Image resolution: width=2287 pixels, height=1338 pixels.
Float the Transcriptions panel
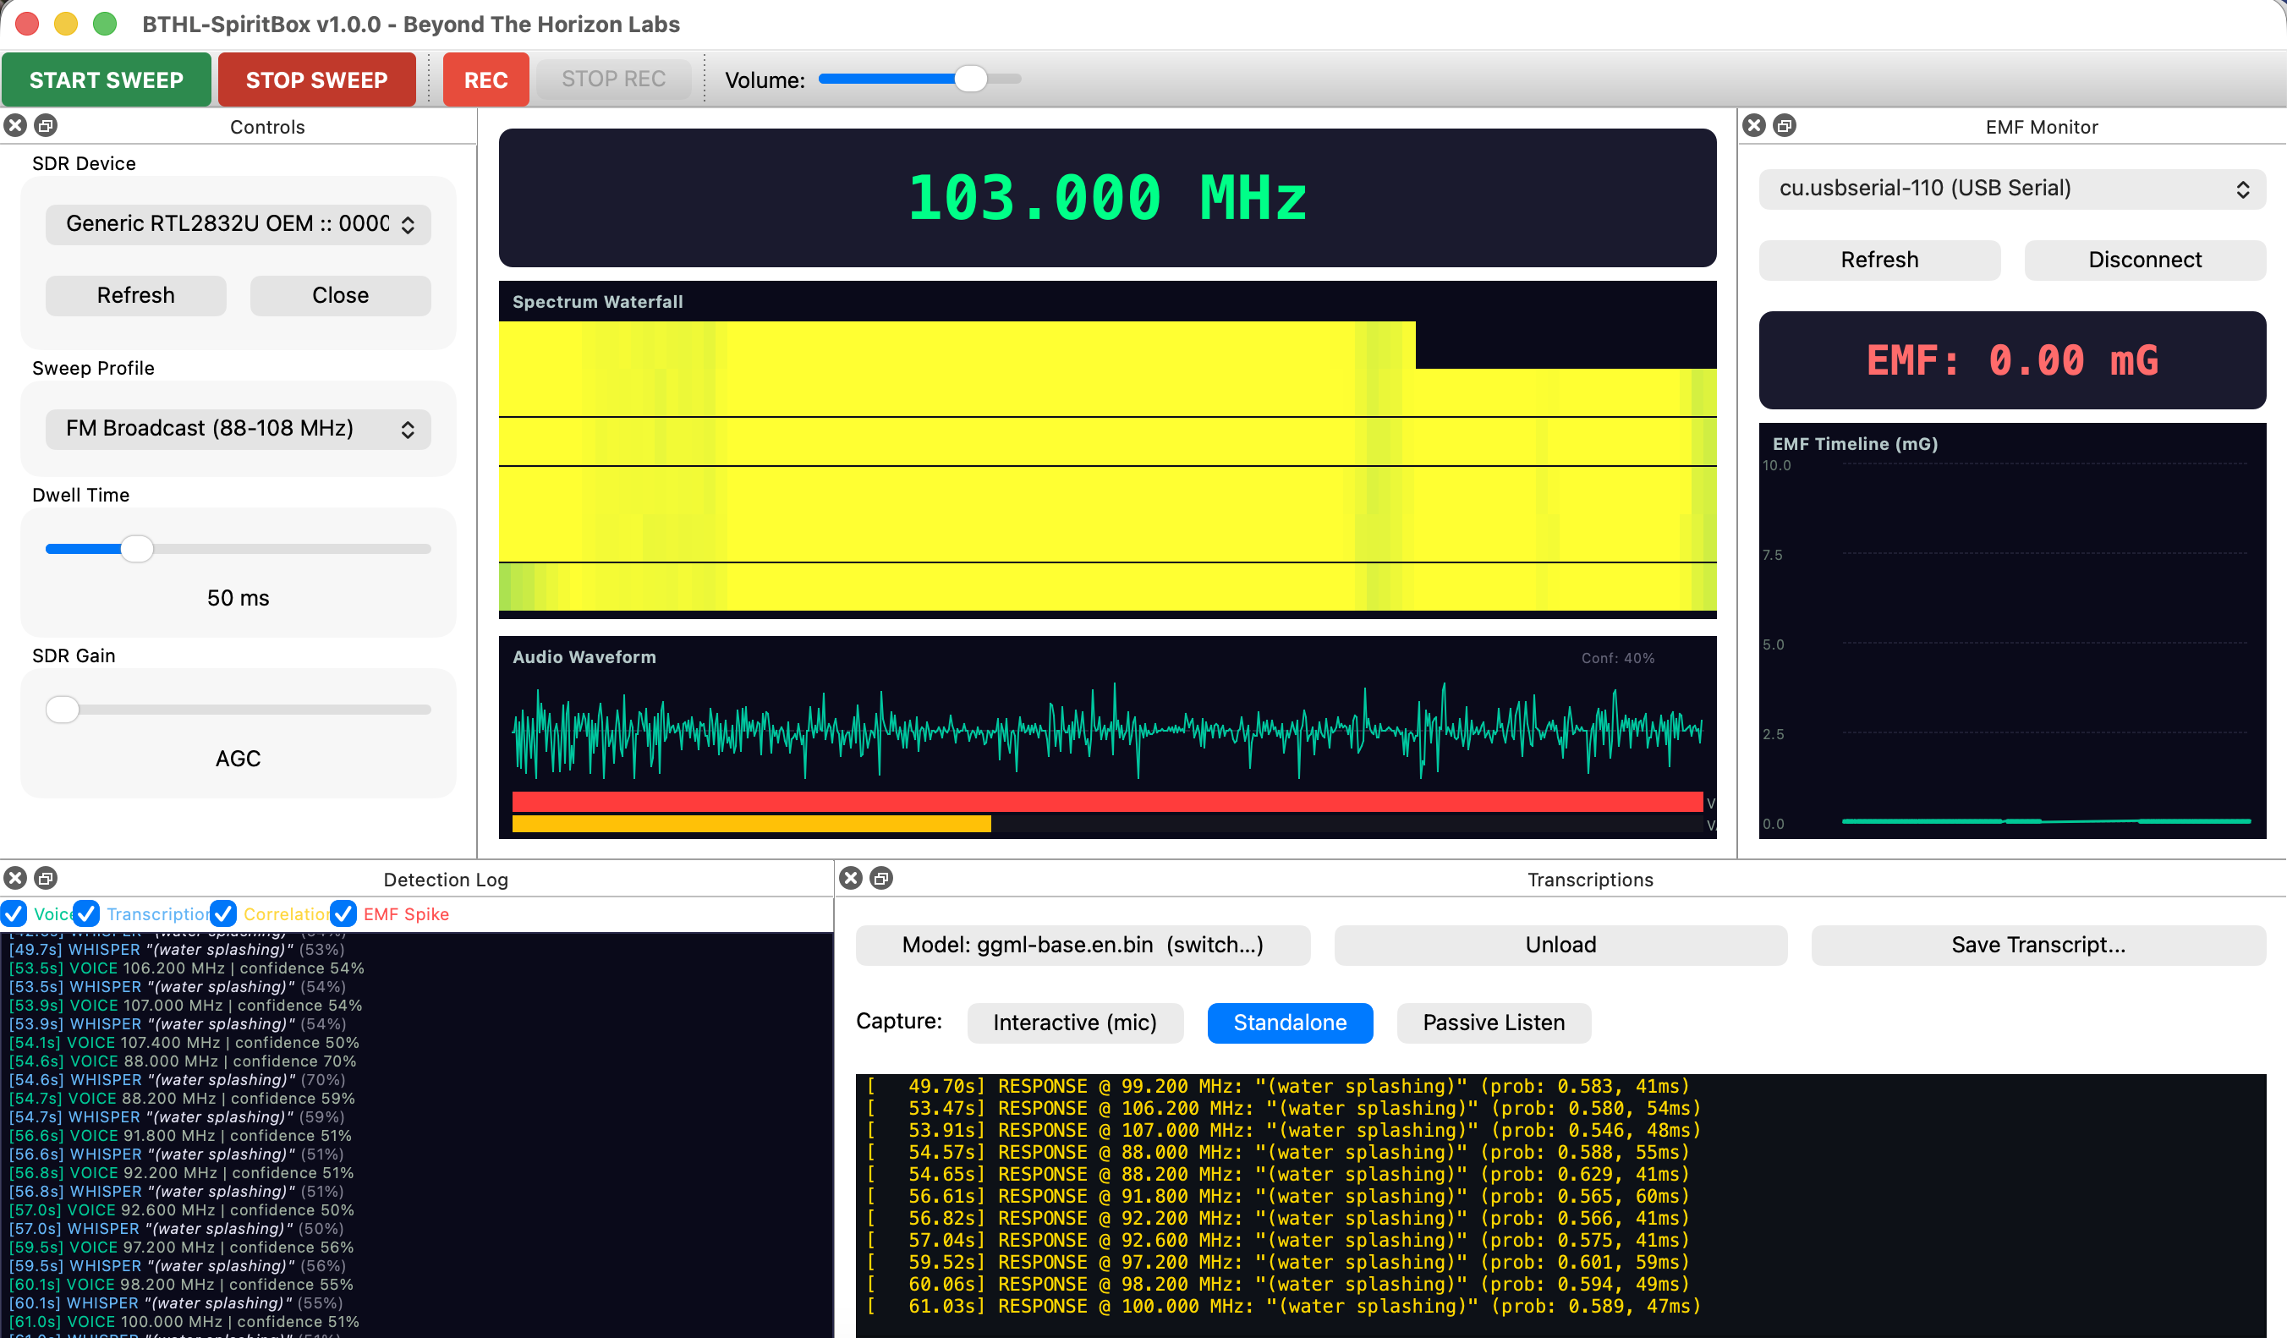point(881,878)
